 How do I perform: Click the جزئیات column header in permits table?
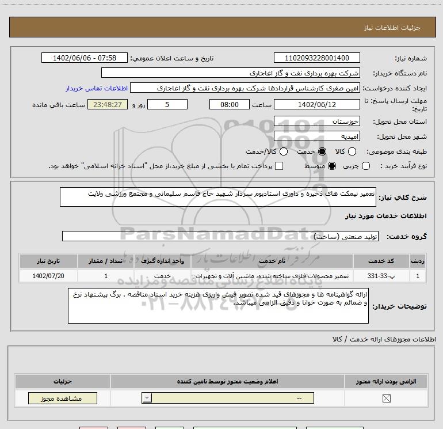(63, 381)
